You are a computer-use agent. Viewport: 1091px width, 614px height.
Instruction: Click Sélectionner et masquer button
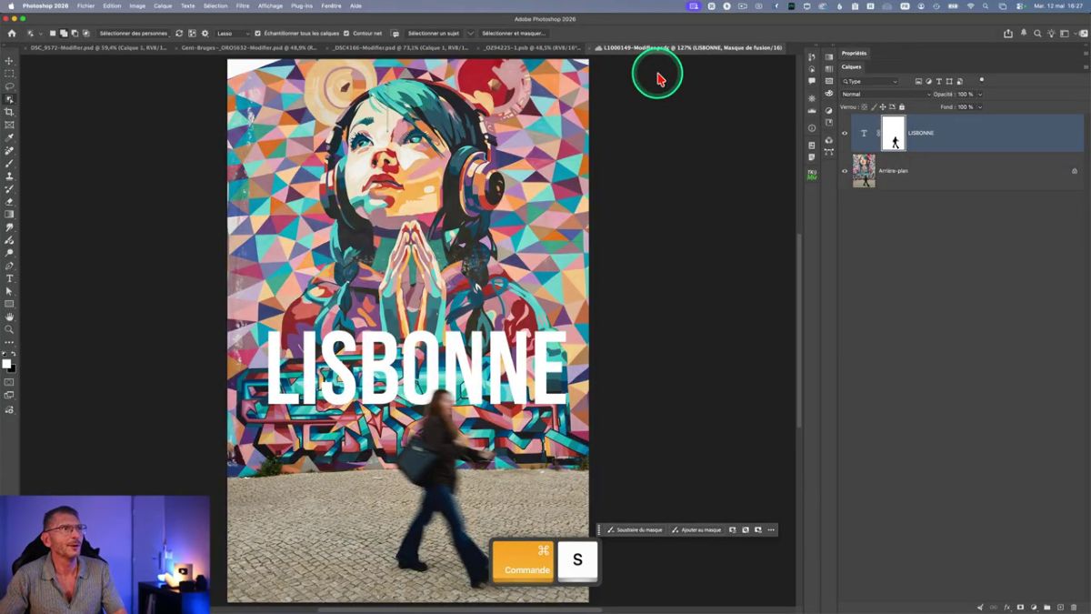pyautogui.click(x=514, y=34)
